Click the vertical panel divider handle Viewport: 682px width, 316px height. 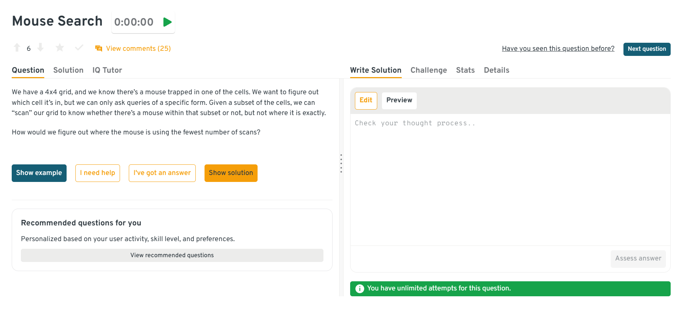(x=341, y=163)
